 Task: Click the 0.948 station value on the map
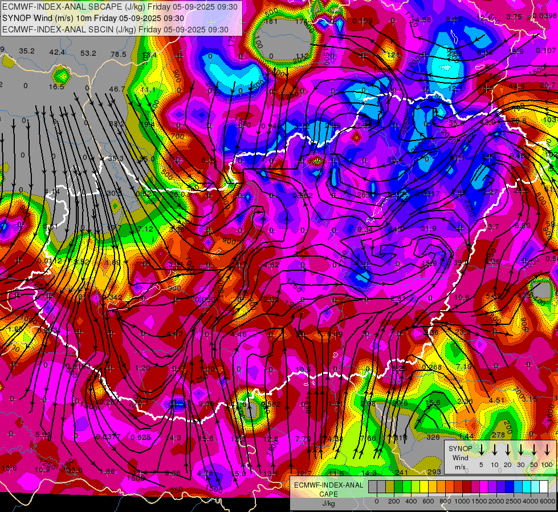point(271,126)
